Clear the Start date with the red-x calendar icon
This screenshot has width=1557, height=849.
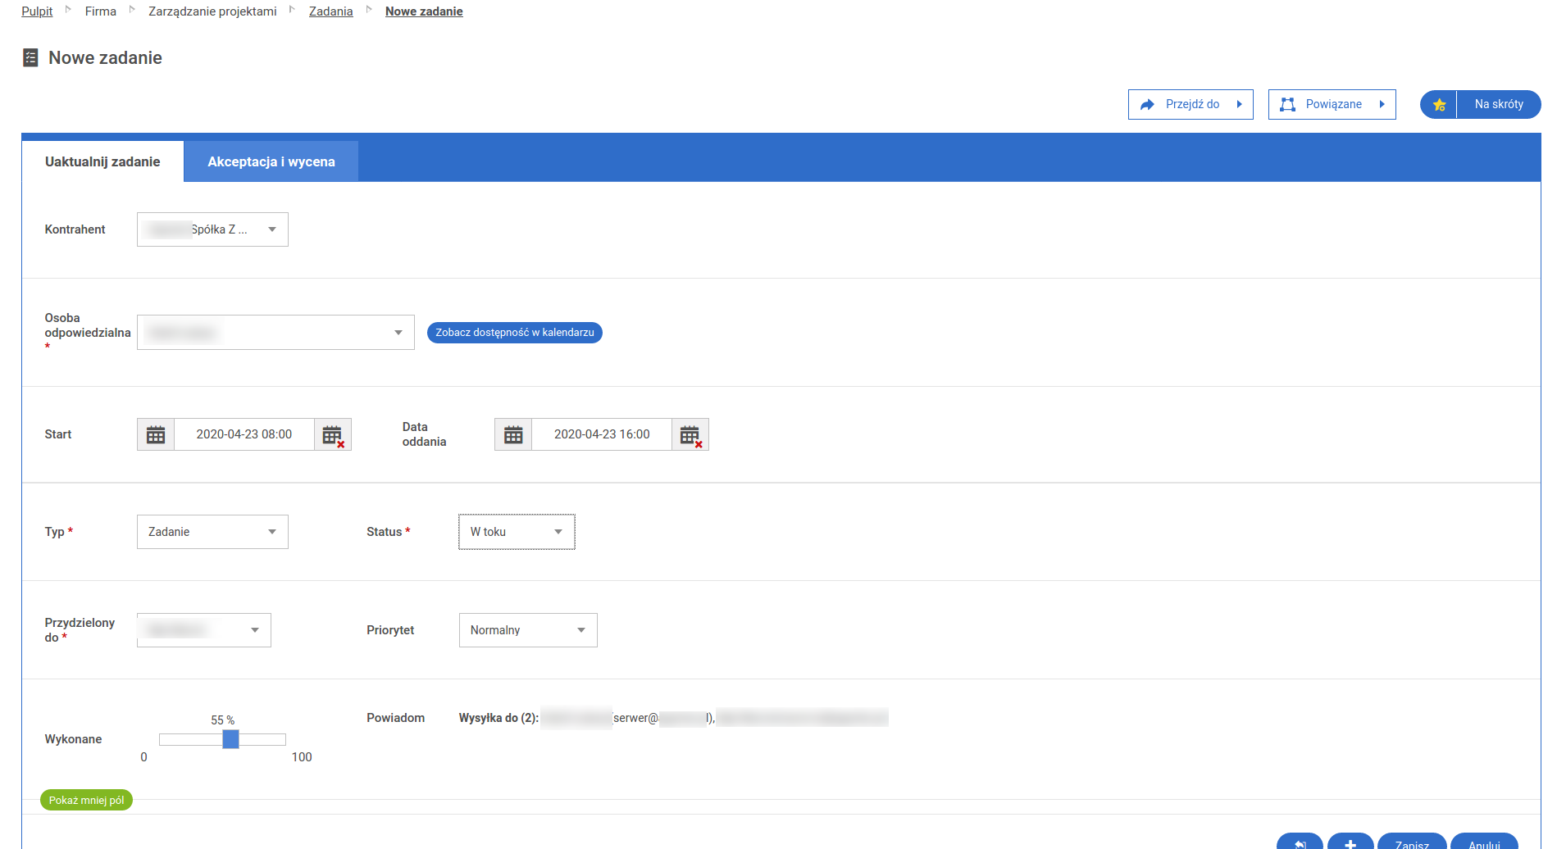(x=332, y=434)
